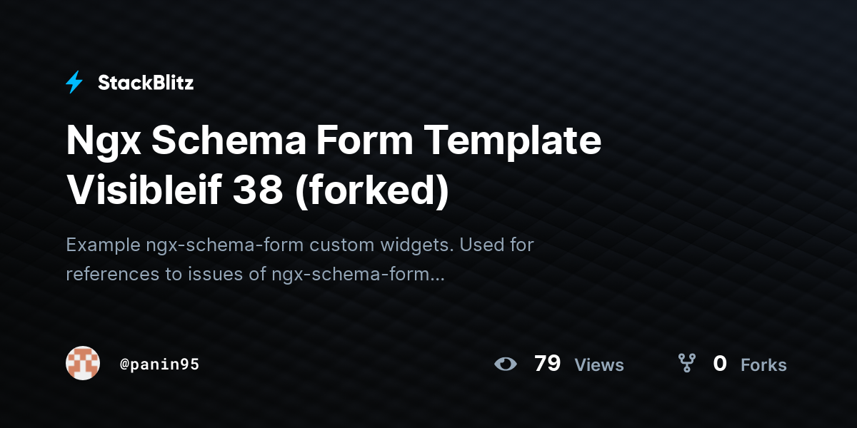857x428 pixels.
Task: Click the eye views icon
Action: [x=506, y=364]
